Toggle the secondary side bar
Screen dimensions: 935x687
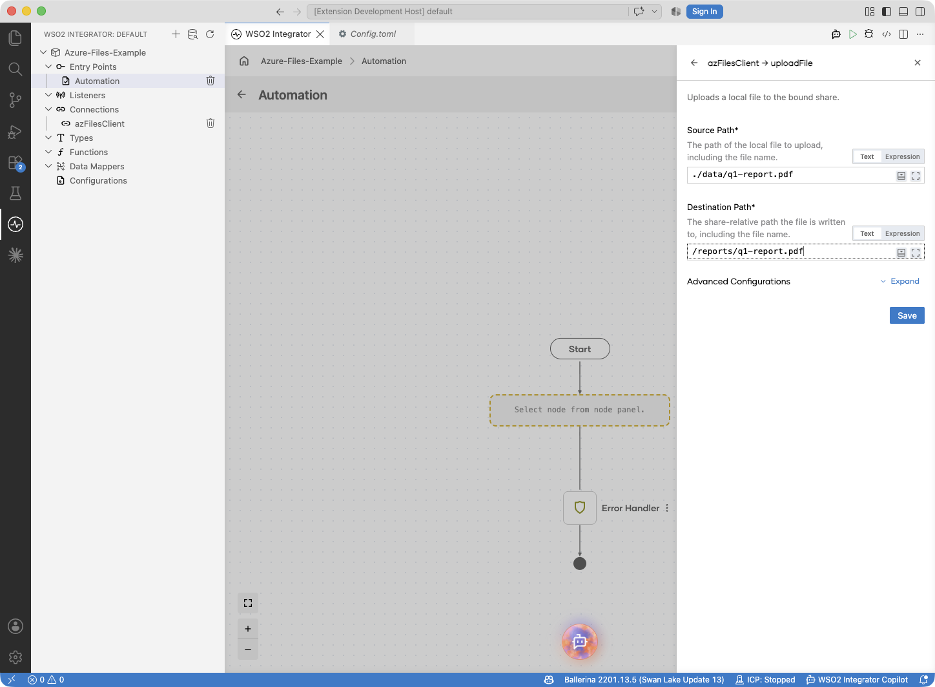[x=920, y=12]
